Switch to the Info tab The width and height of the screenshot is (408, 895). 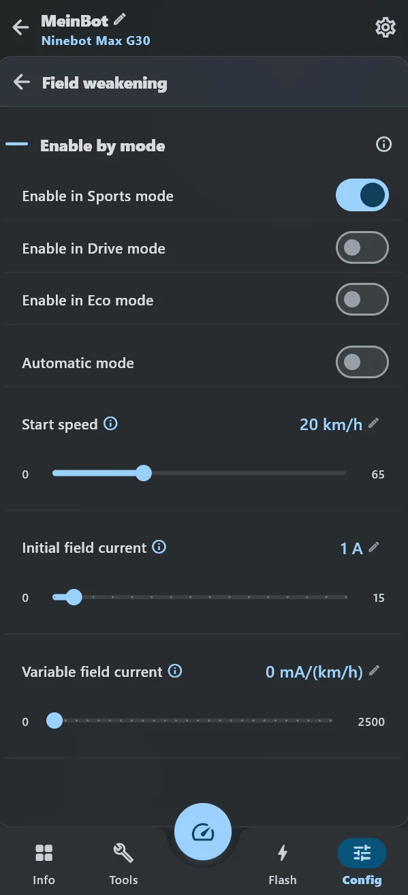pyautogui.click(x=44, y=862)
